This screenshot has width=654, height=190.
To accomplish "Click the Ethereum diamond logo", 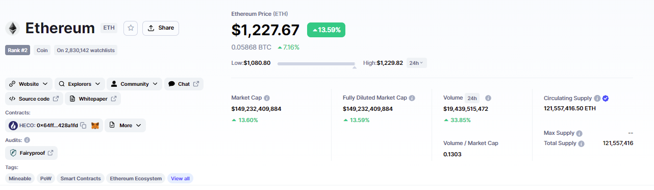I will click(x=12, y=28).
